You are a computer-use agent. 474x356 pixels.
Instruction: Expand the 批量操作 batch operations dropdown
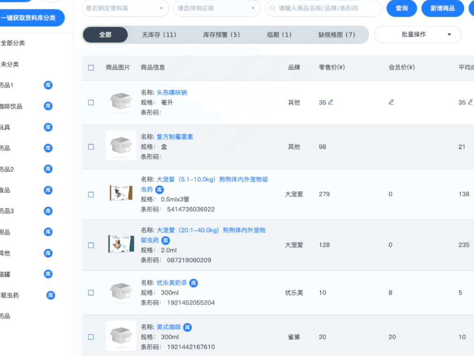[418, 34]
